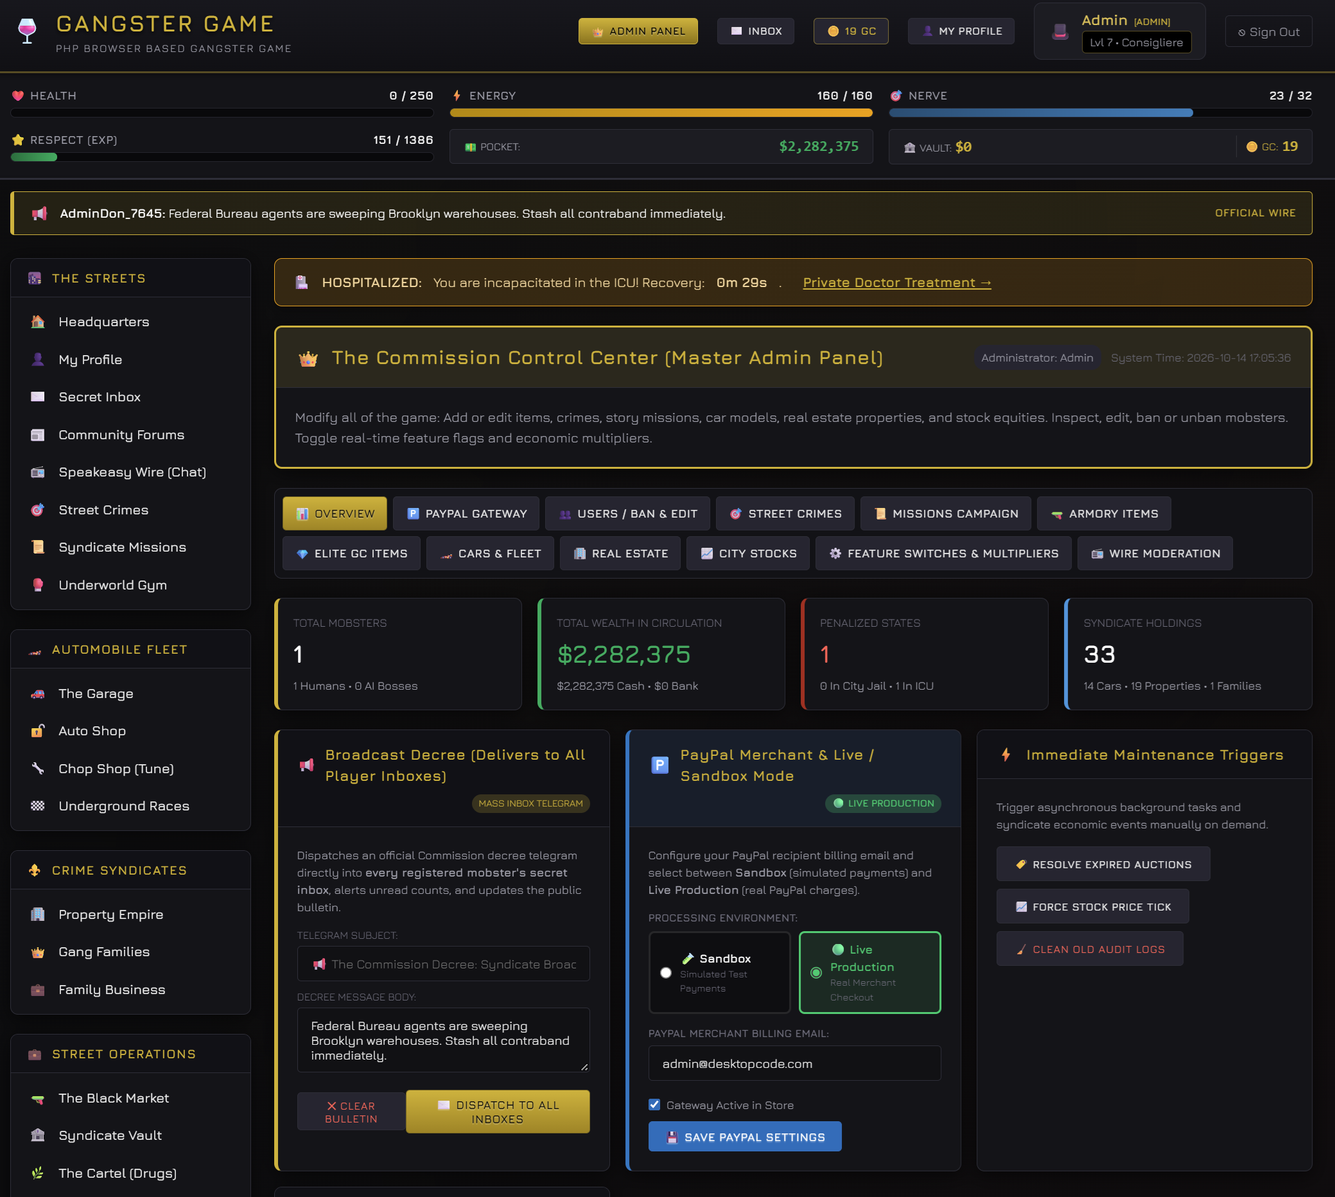This screenshot has width=1335, height=1197.
Task: Click Dispatch To All Inboxes button
Action: (x=498, y=1112)
